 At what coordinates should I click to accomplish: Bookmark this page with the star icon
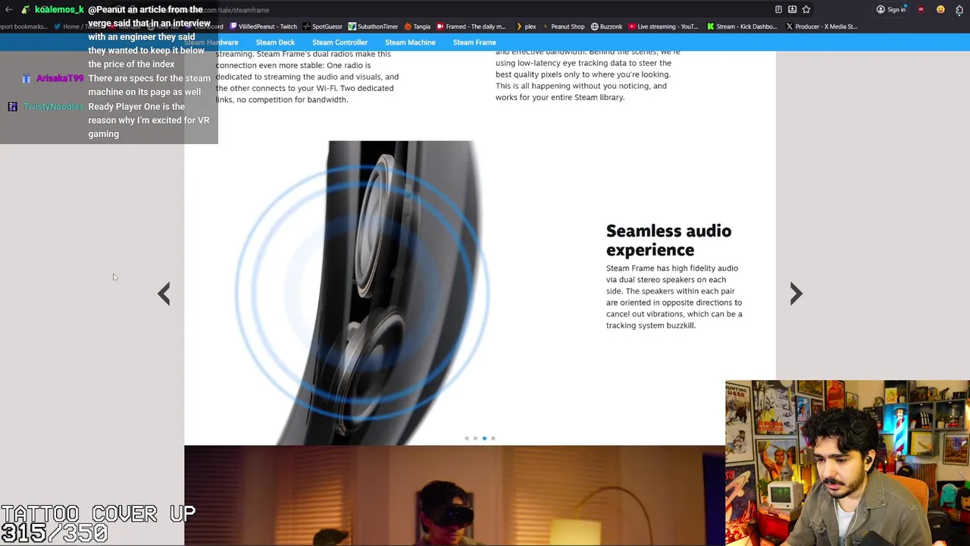click(806, 10)
